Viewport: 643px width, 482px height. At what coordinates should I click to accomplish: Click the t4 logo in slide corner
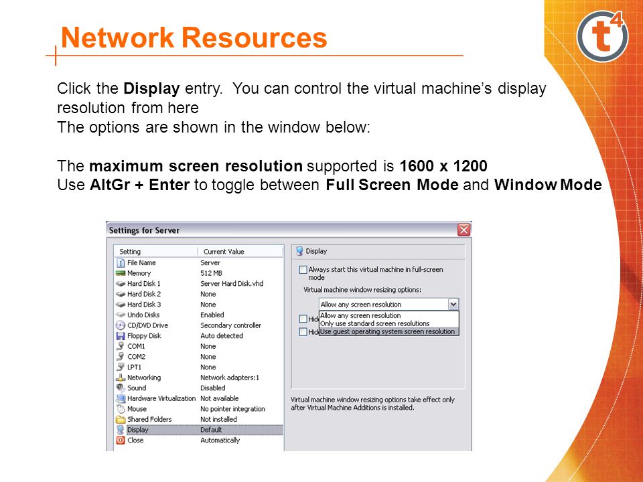602,36
